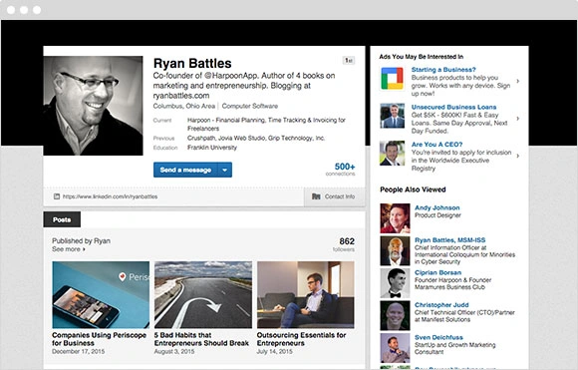The height and width of the screenshot is (370, 578).
Task: Open Ciprian Borsan's profile link
Action: [x=437, y=272]
